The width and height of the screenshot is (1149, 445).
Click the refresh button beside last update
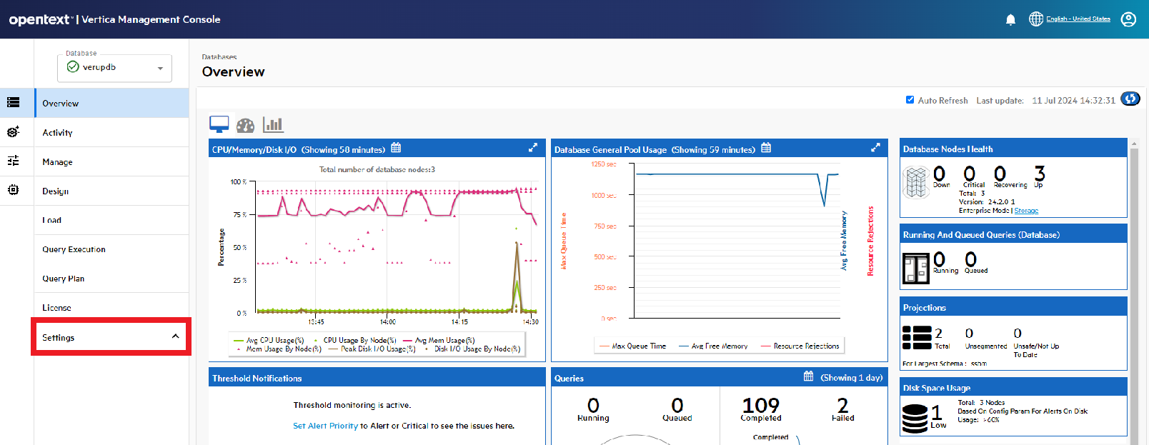[x=1130, y=99]
